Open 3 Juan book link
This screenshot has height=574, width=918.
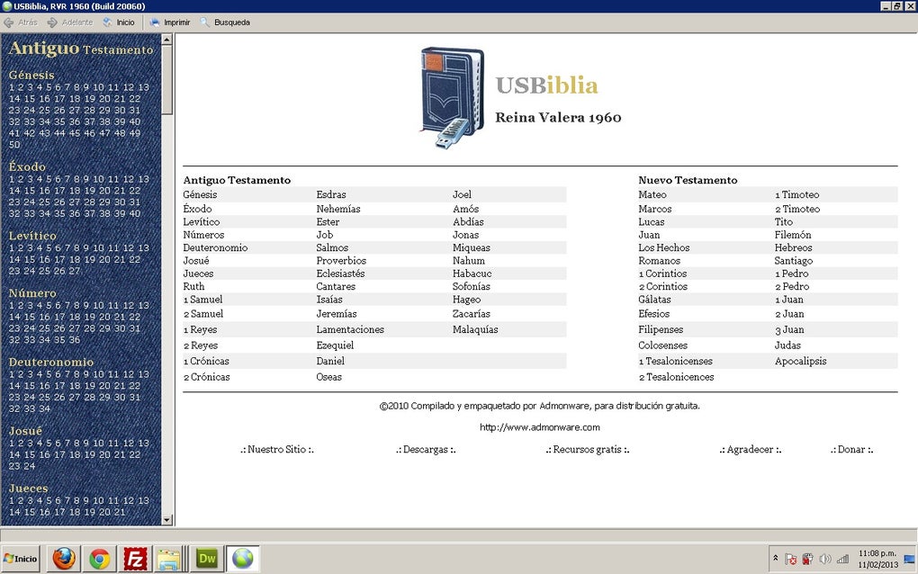click(790, 330)
